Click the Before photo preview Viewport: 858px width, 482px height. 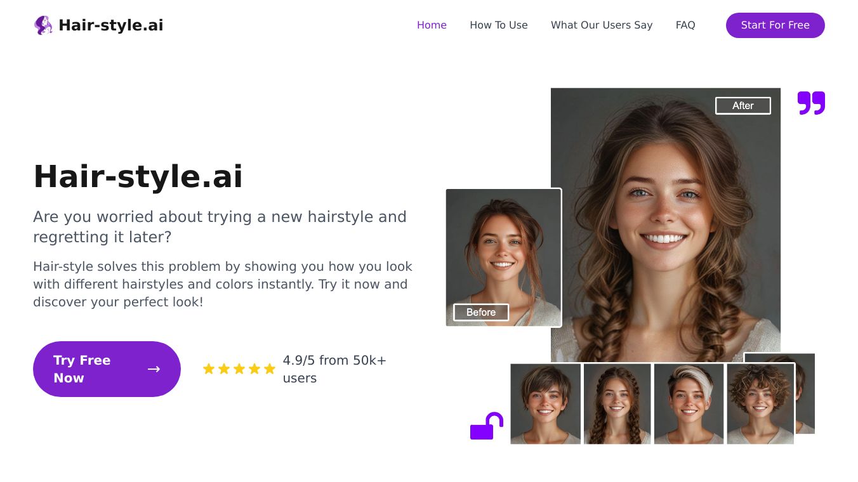click(504, 257)
